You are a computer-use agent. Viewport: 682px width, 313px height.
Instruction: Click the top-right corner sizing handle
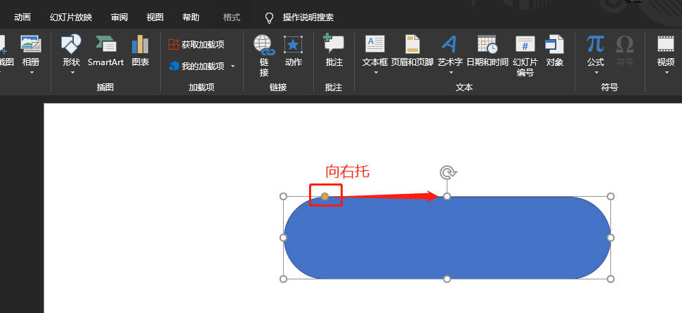[610, 196]
